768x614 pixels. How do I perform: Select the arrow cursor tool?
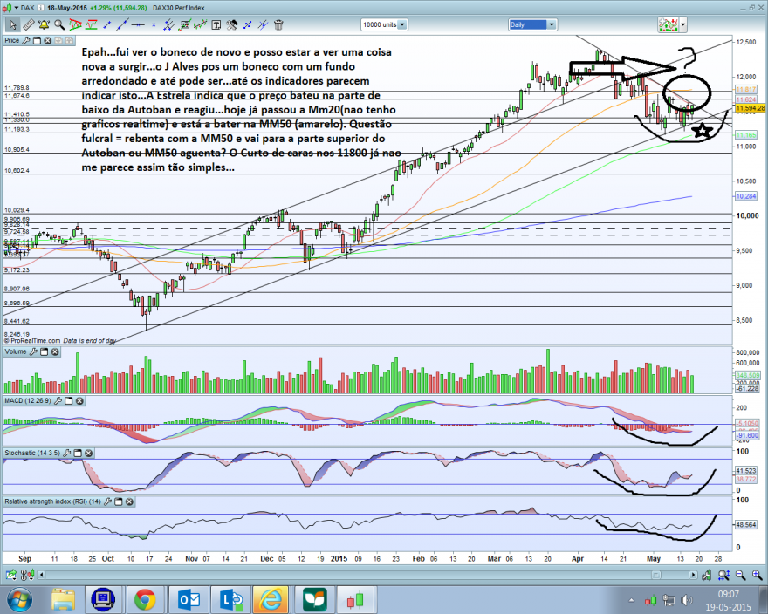point(12,24)
